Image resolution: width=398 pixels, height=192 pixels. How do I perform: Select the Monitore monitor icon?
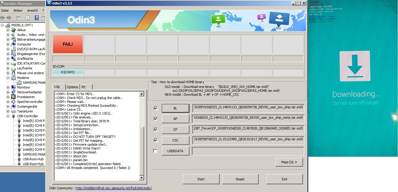[x=13, y=87]
